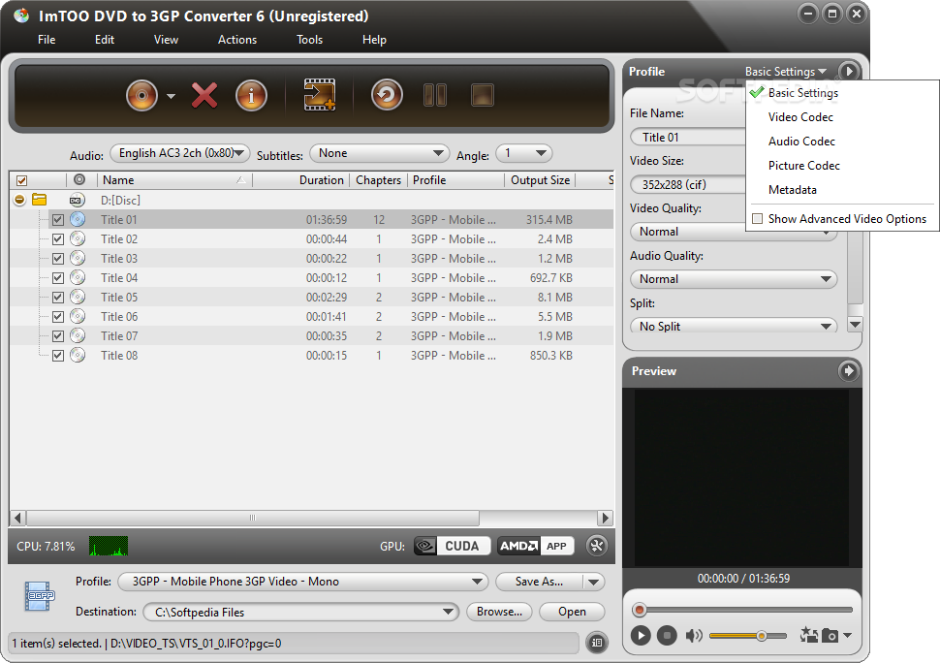Click the Save As... button
Viewport: 940px width, 663px height.
(x=539, y=582)
